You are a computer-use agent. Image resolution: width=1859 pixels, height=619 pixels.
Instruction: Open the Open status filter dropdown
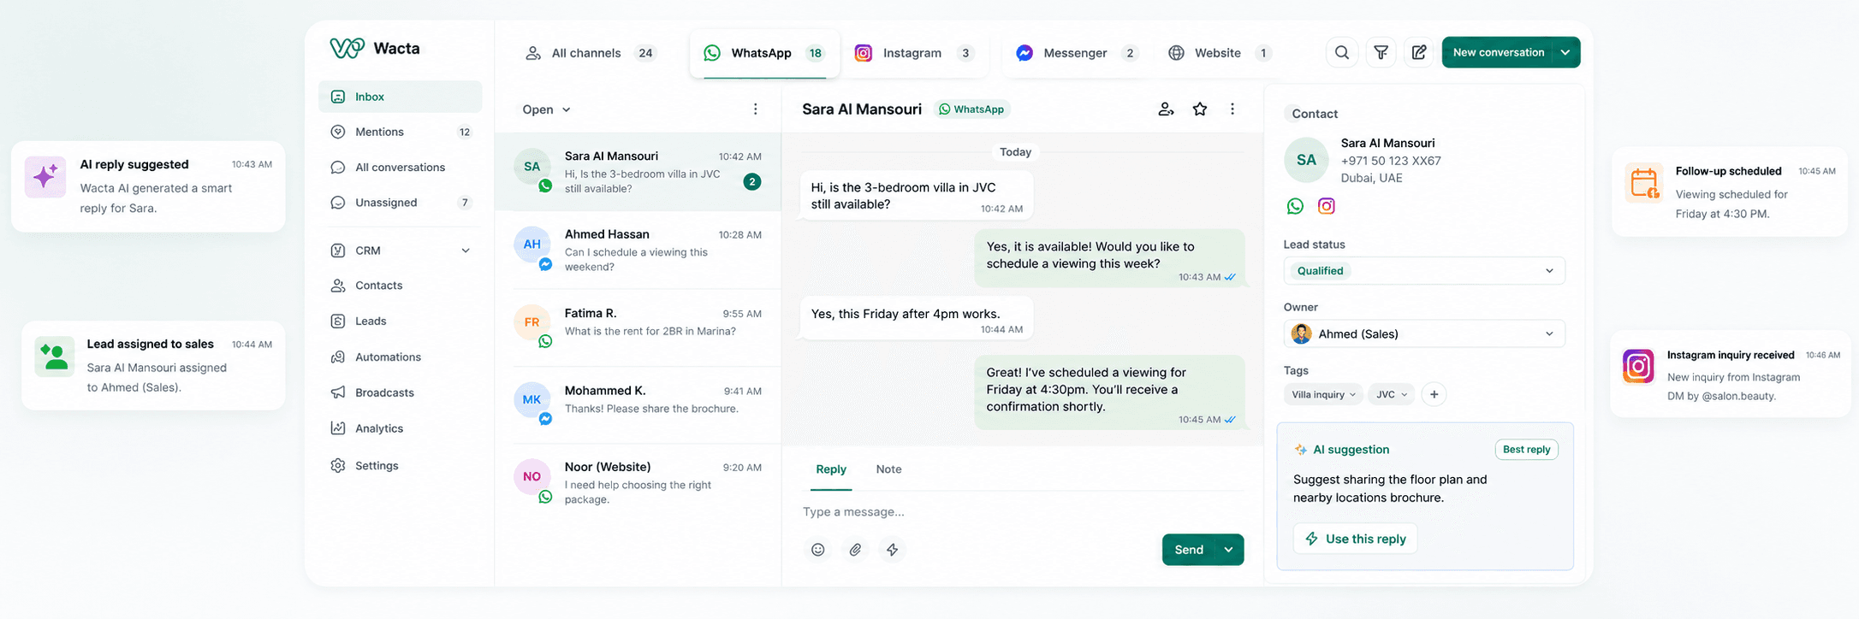(x=546, y=109)
